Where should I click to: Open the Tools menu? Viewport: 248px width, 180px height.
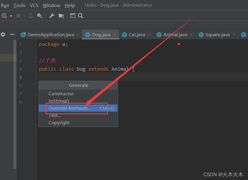coord(19,5)
